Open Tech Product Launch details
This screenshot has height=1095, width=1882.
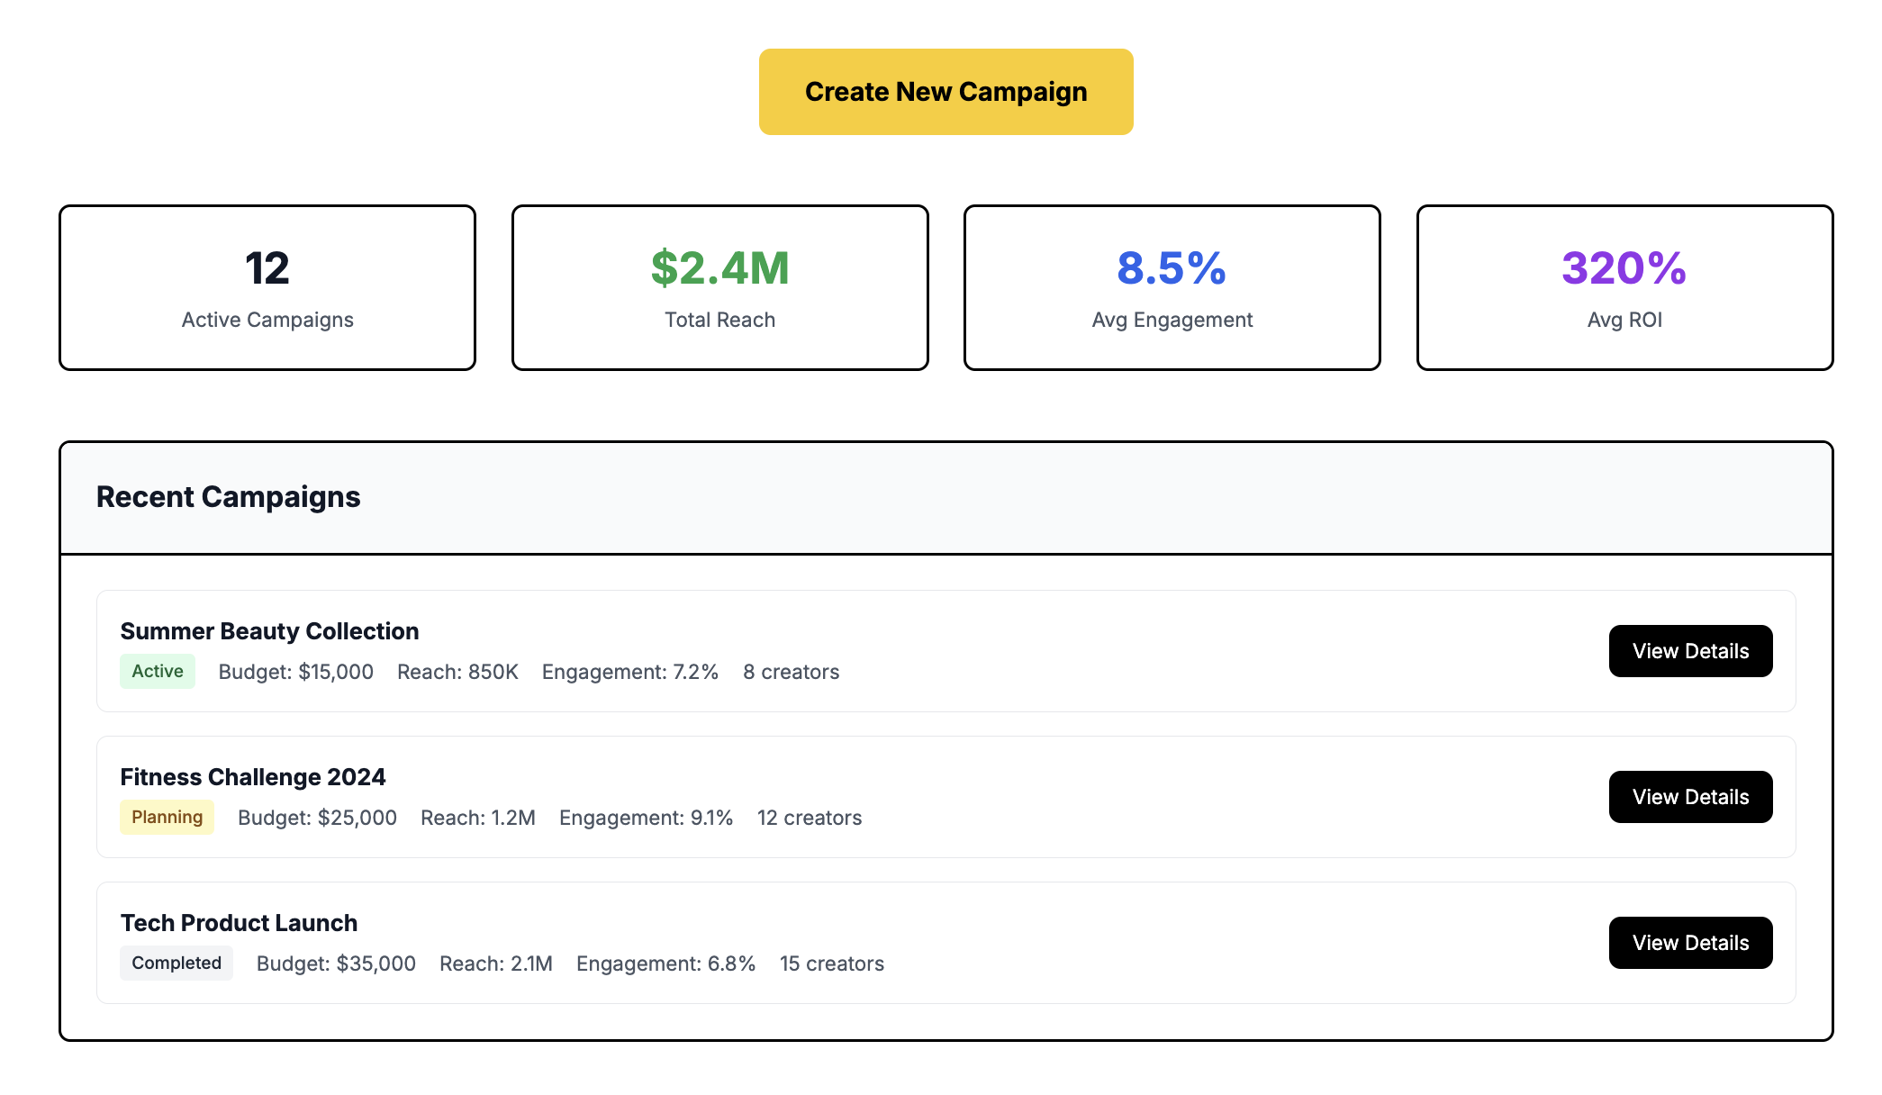(x=1689, y=943)
